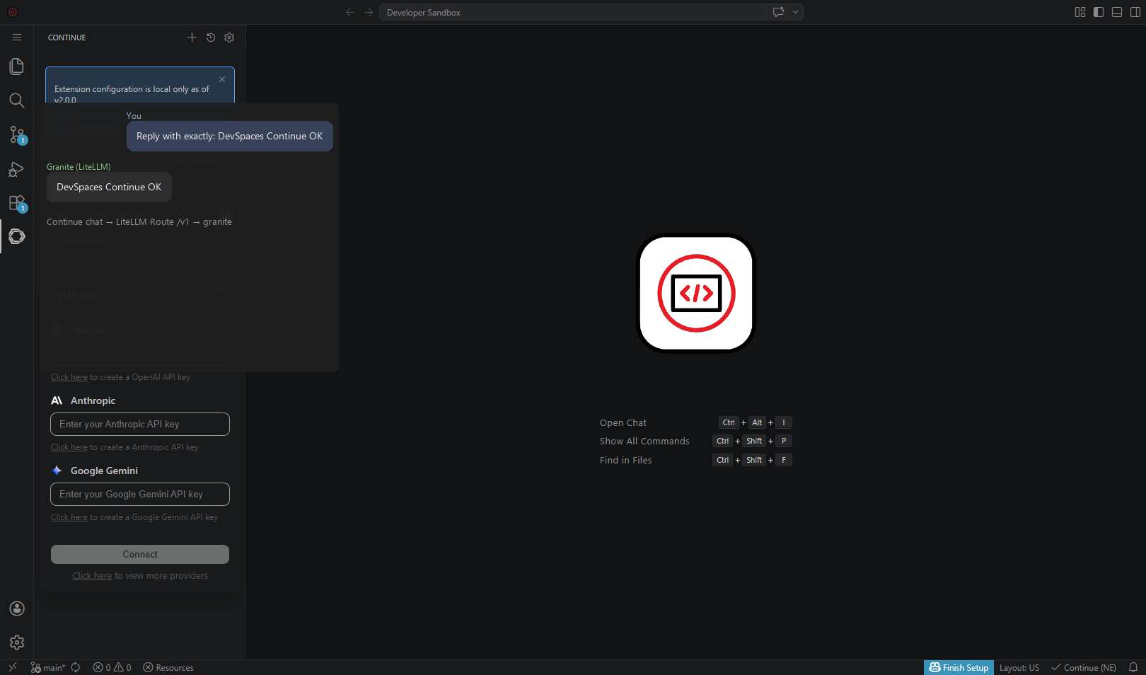Open Continue settings gear

[229, 37]
